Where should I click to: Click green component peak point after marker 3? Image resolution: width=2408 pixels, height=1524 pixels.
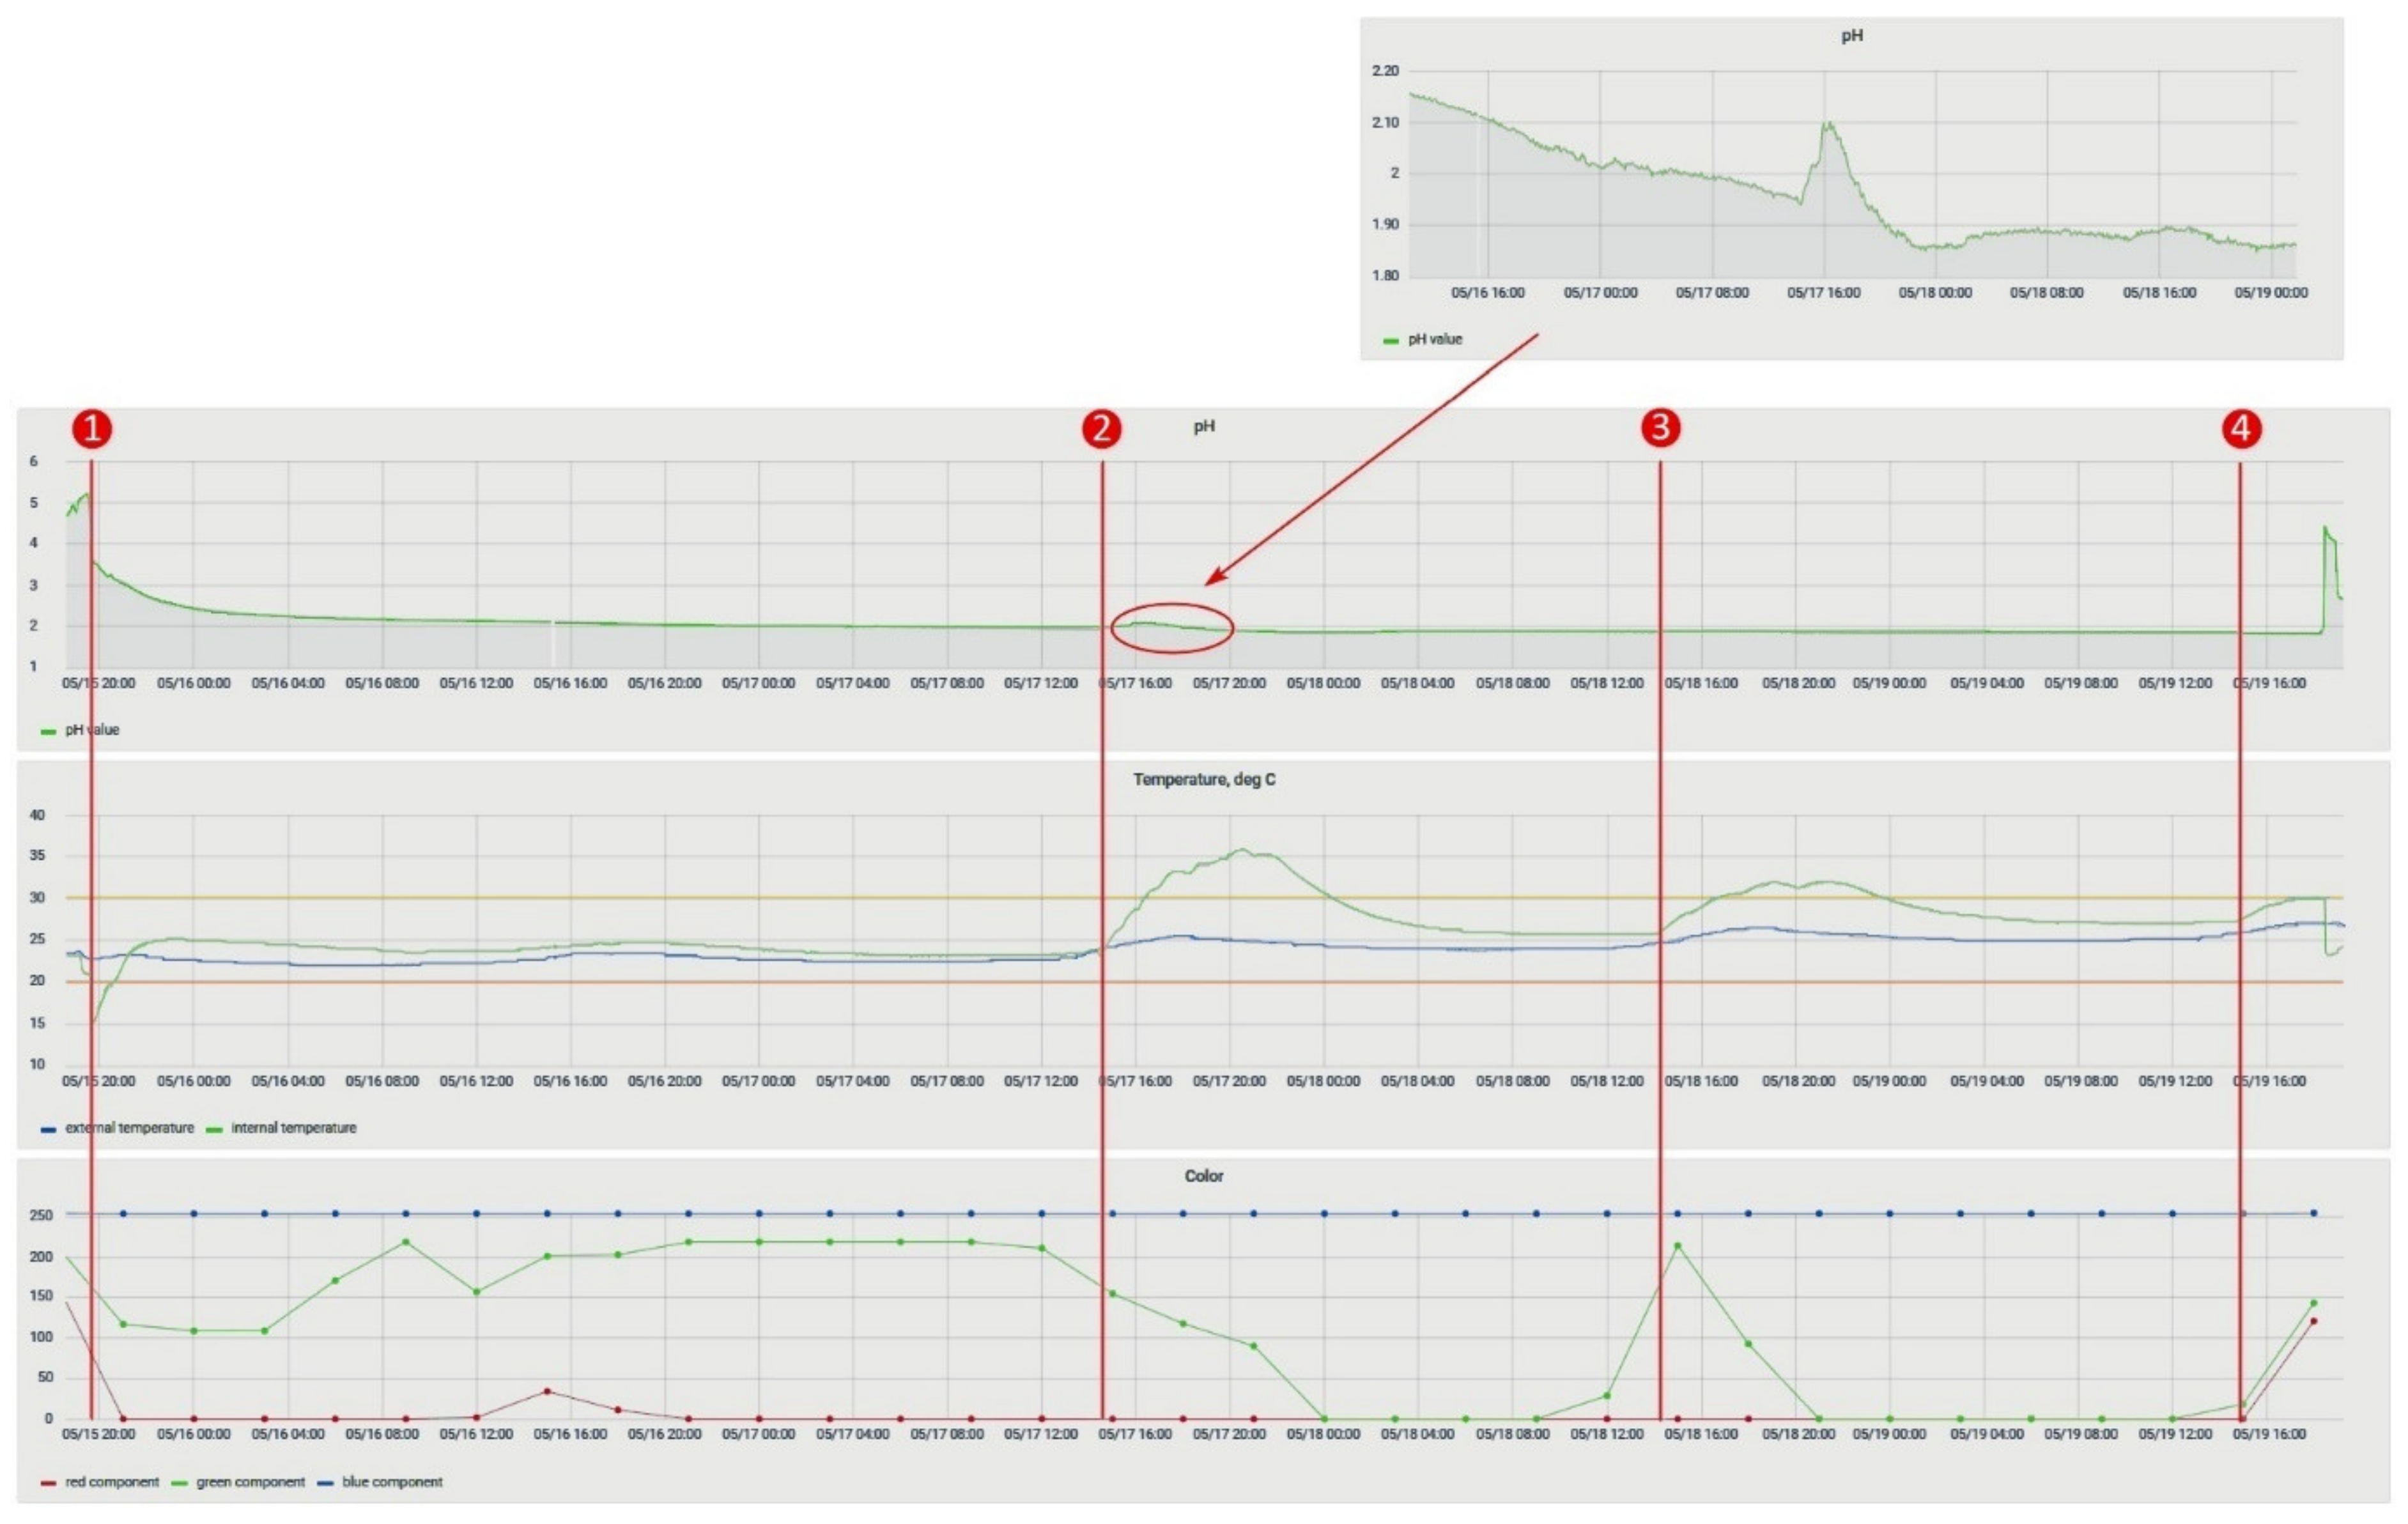pyautogui.click(x=1677, y=1246)
